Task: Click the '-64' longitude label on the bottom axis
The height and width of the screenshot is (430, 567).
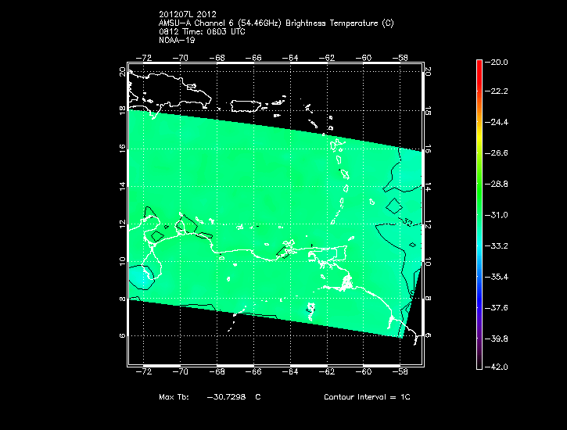Action: click(290, 371)
